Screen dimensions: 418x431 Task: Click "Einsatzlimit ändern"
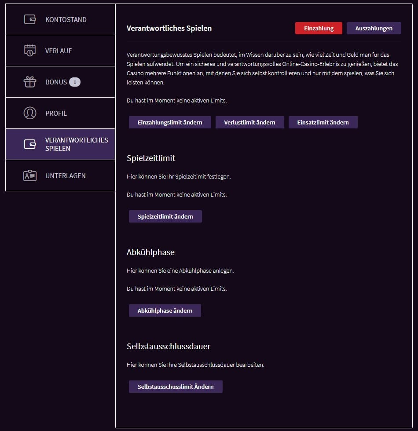(x=323, y=122)
